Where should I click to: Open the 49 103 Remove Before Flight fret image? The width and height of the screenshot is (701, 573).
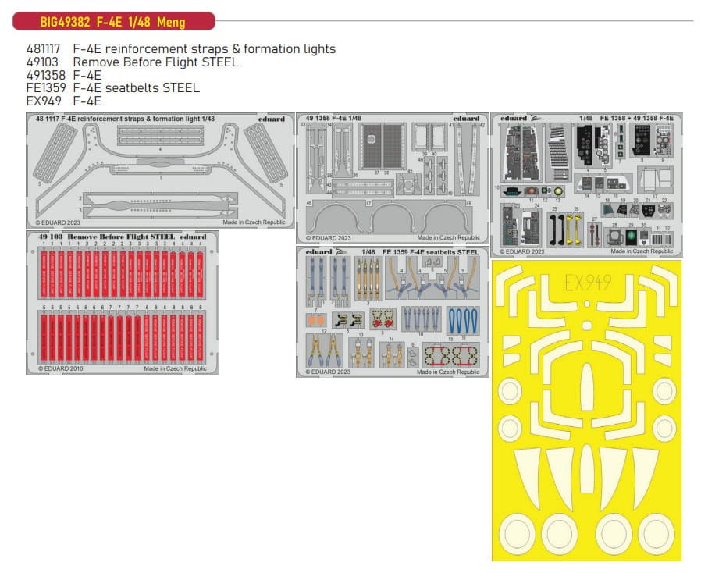click(x=122, y=303)
